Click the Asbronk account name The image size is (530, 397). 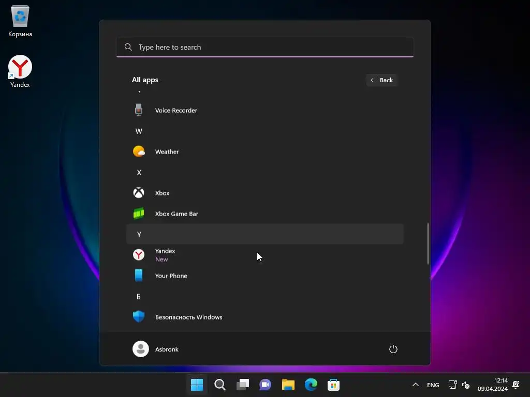pyautogui.click(x=167, y=349)
